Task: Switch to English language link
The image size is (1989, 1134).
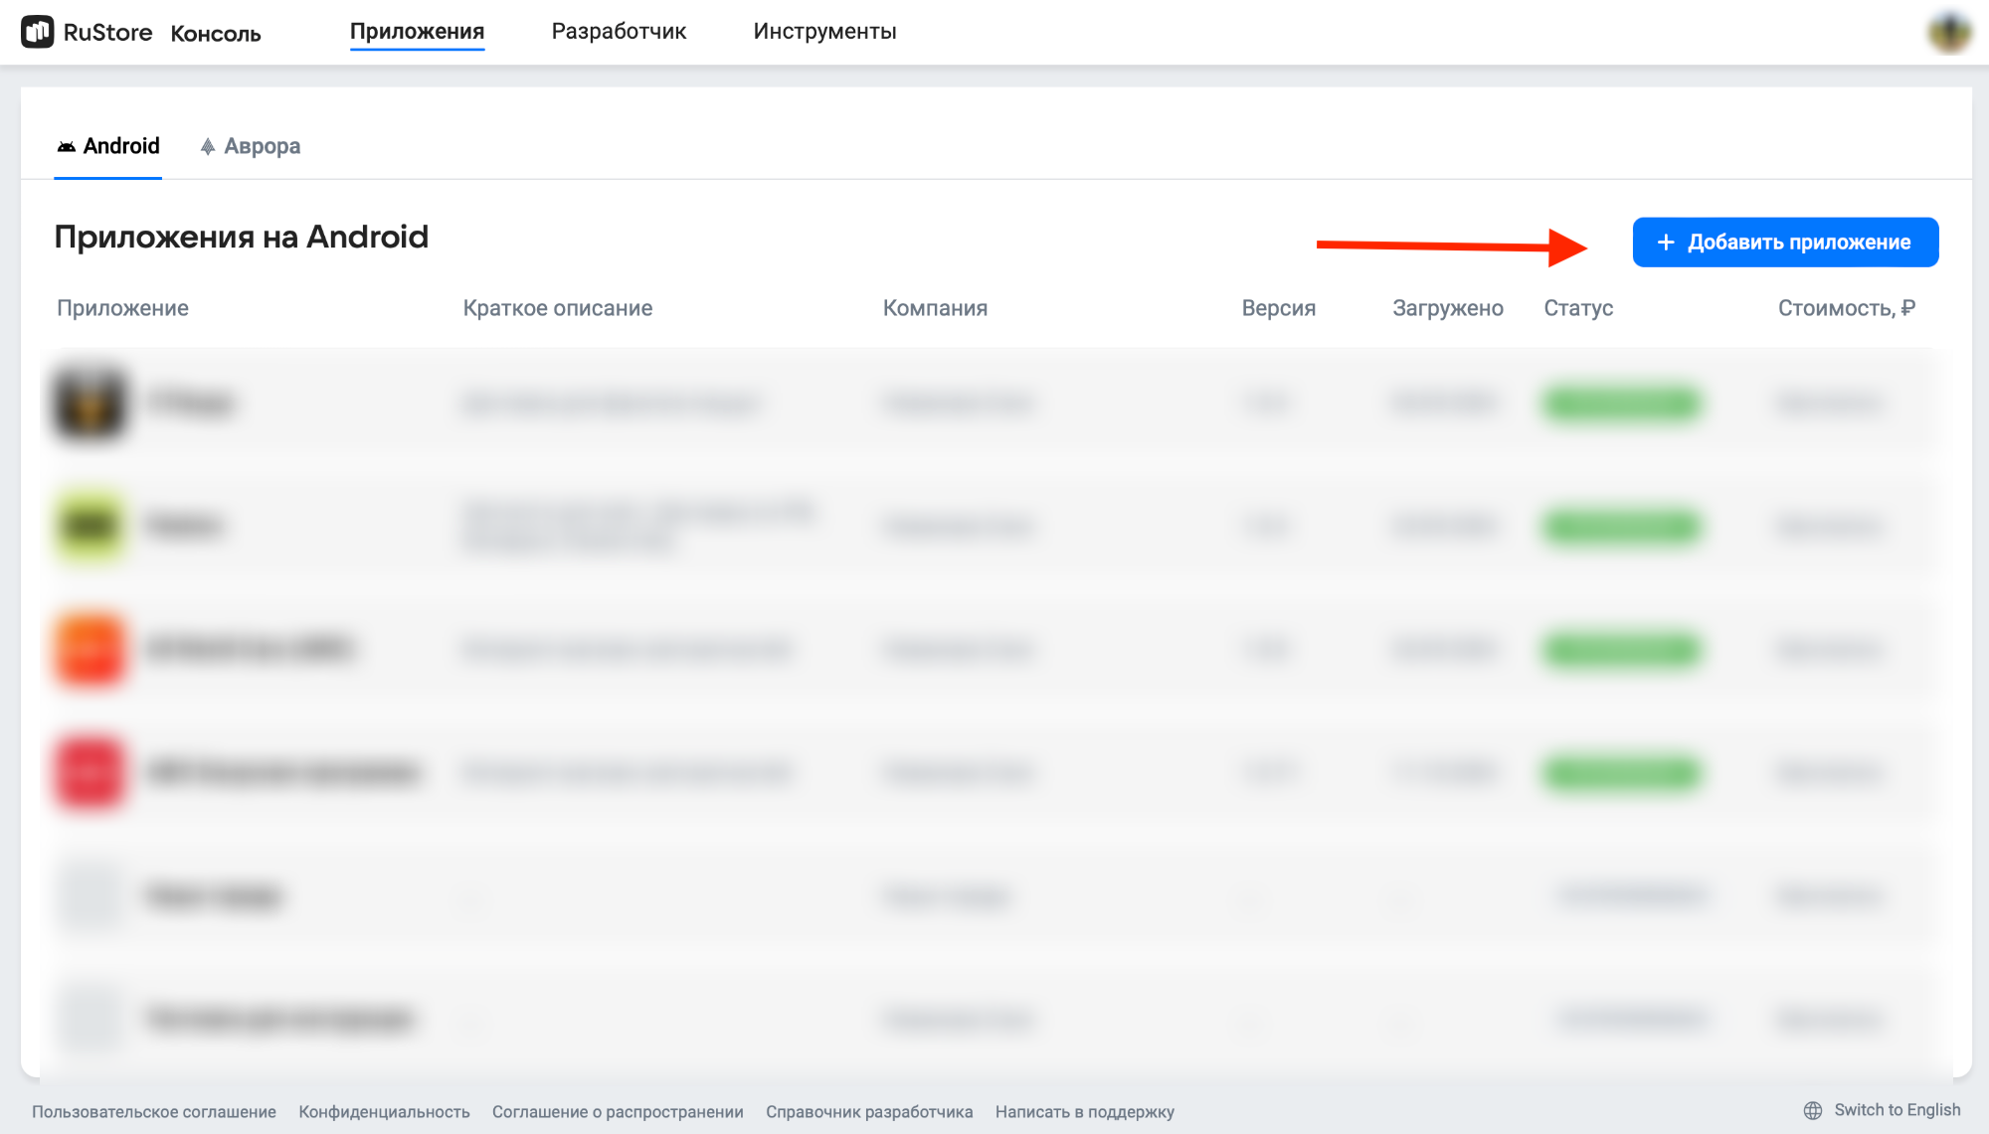Action: [1897, 1110]
